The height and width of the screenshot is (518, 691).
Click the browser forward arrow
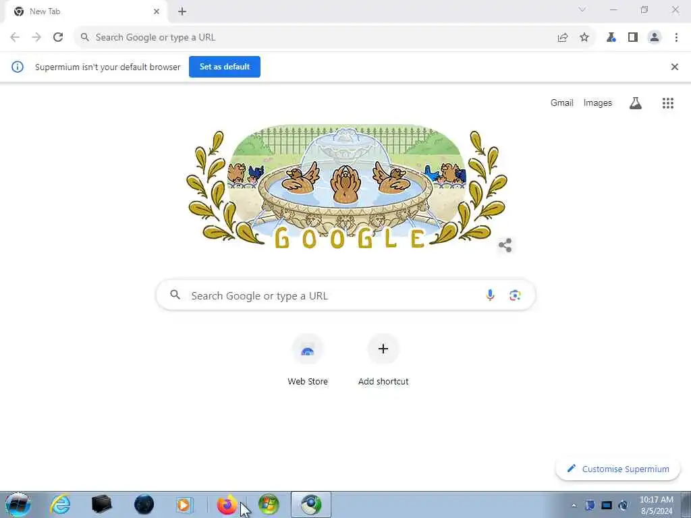pyautogui.click(x=36, y=38)
